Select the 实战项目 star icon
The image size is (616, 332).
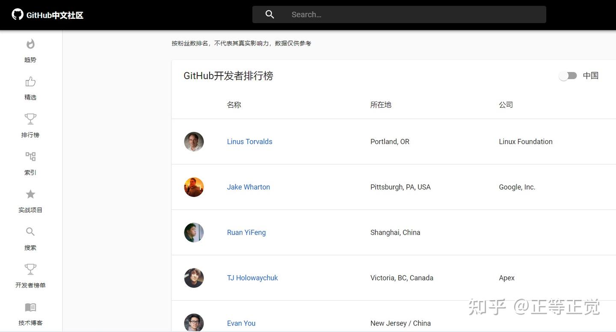(30, 194)
